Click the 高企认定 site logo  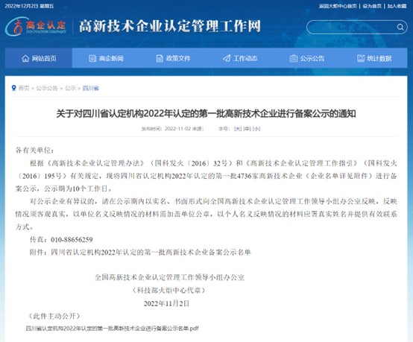click(x=36, y=26)
